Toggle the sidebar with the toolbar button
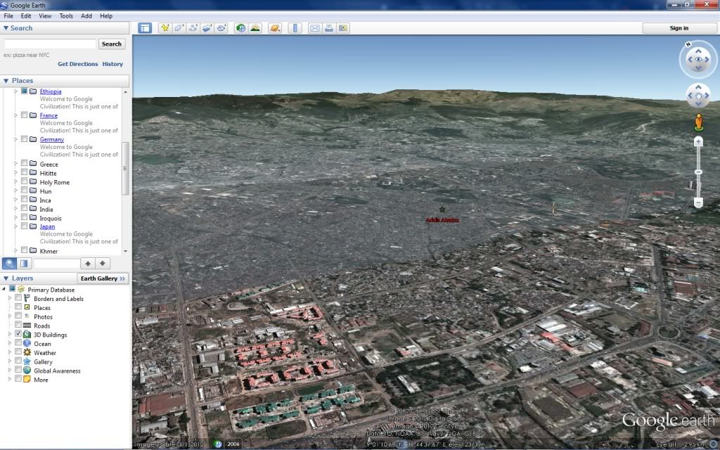The image size is (720, 450). (x=145, y=28)
